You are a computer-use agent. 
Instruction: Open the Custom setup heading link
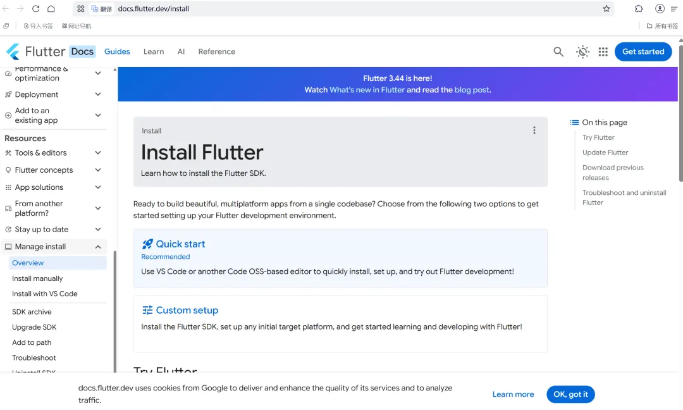(x=187, y=310)
